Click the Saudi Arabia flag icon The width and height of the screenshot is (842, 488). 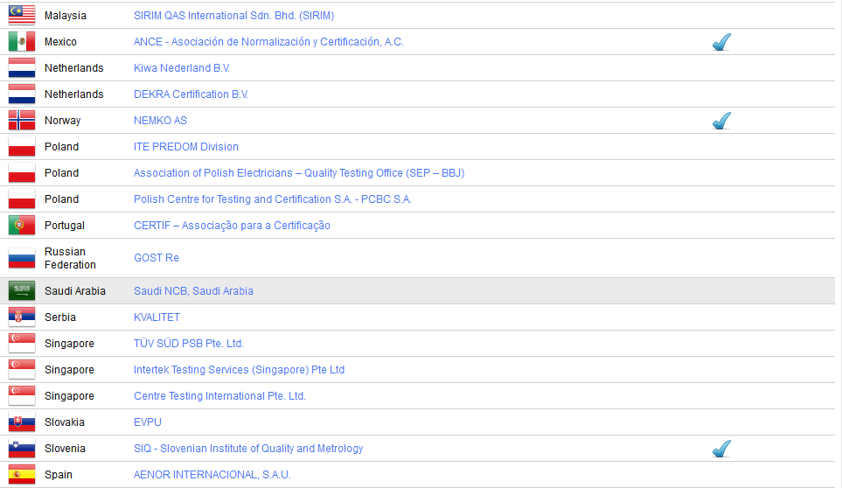point(22,290)
